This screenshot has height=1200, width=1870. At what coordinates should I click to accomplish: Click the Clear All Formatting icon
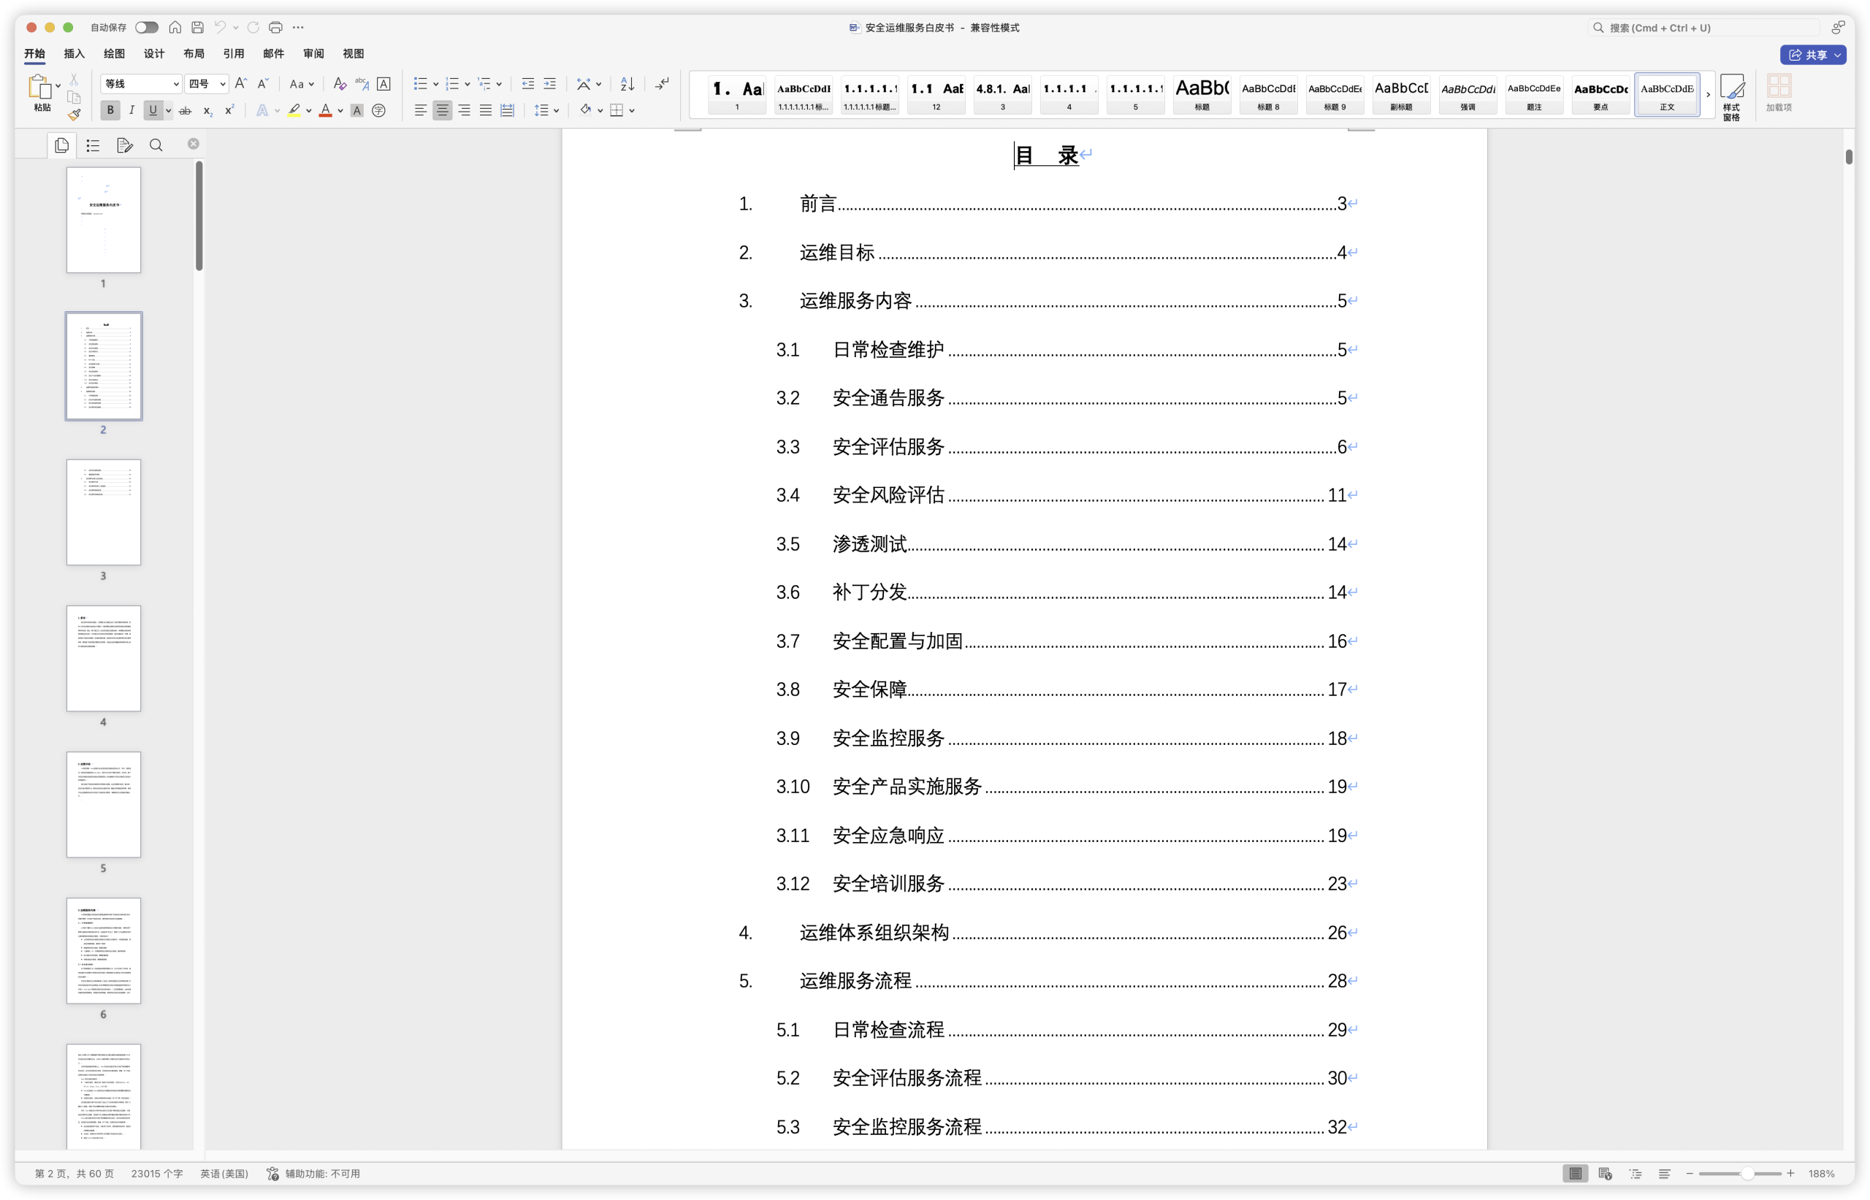(x=340, y=84)
